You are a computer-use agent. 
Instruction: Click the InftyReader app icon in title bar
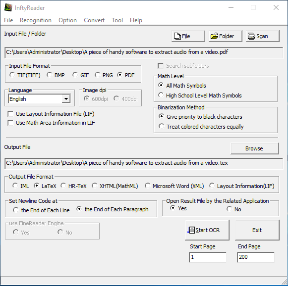[8, 8]
